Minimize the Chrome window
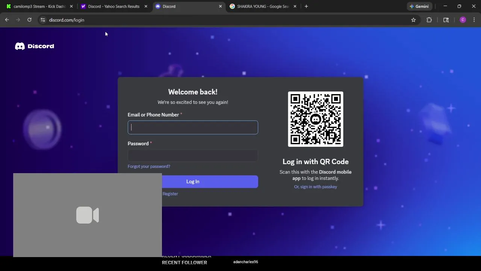This screenshot has width=481, height=271. tap(445, 6)
